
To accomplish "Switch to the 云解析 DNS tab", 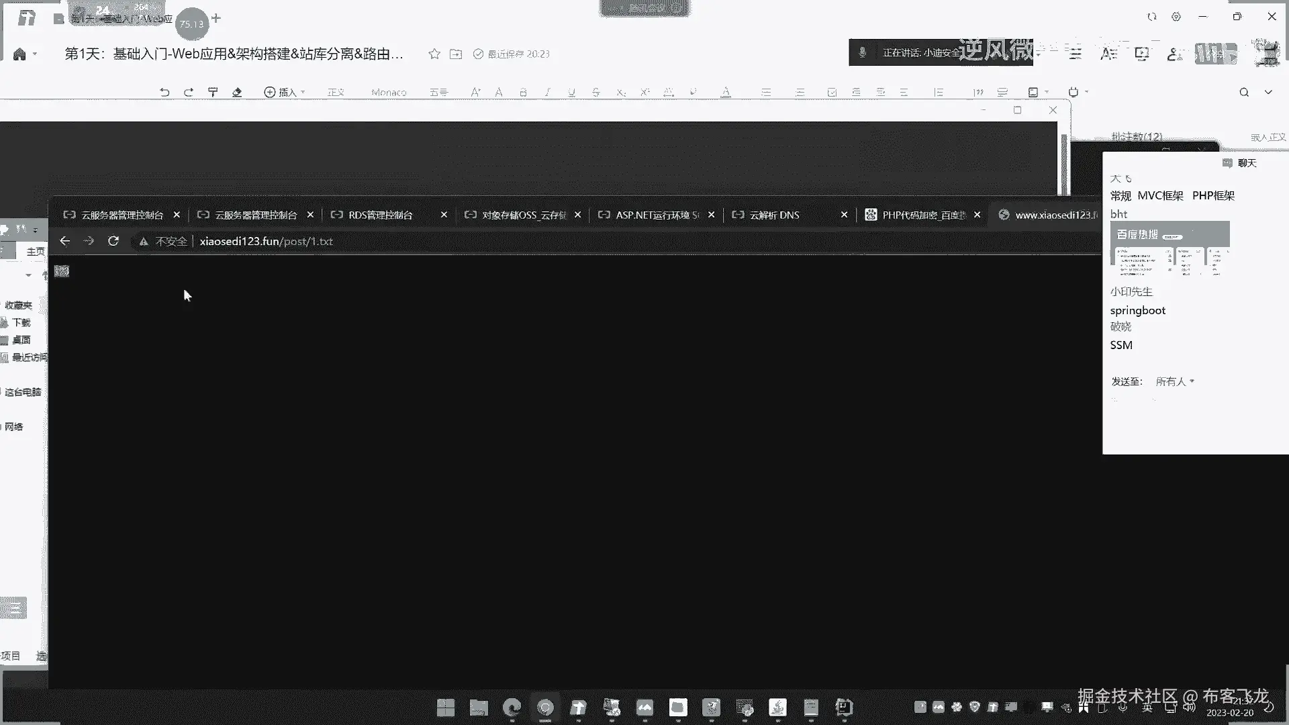I will pos(774,215).
